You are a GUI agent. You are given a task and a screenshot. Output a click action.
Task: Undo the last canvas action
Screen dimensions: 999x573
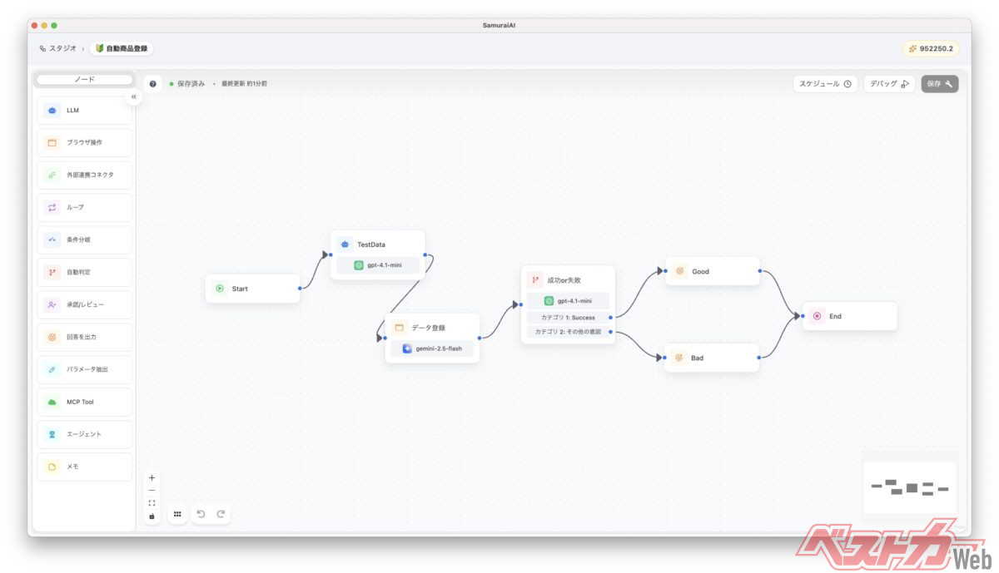click(201, 515)
